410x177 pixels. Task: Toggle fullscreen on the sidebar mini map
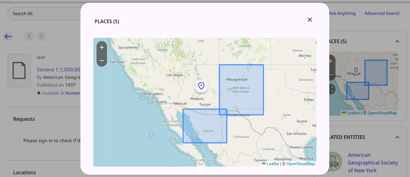click(331, 89)
